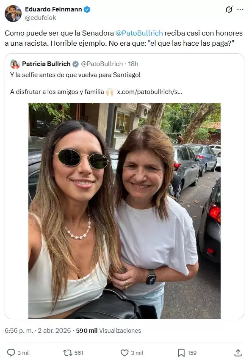Screen dimensions: 249x362
Task: Open the share icon on the tweet
Action: tap(238, 352)
